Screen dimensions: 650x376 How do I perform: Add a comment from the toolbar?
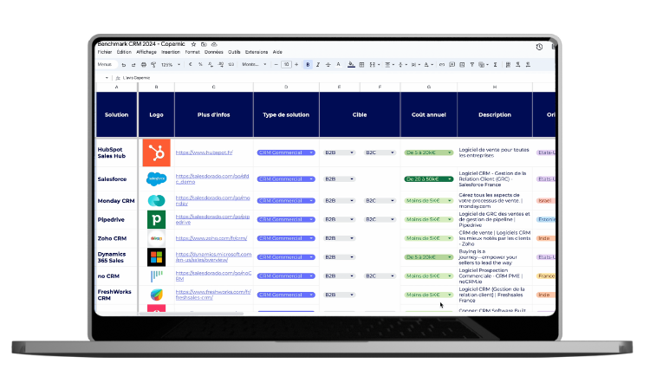(452, 65)
